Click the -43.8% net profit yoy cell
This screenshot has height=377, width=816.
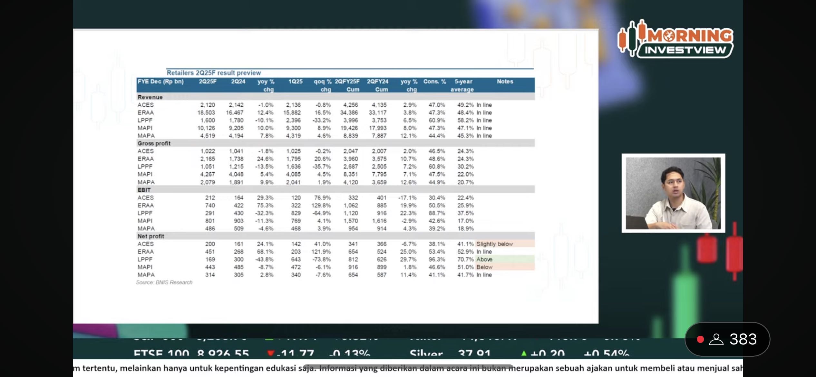coord(264,259)
